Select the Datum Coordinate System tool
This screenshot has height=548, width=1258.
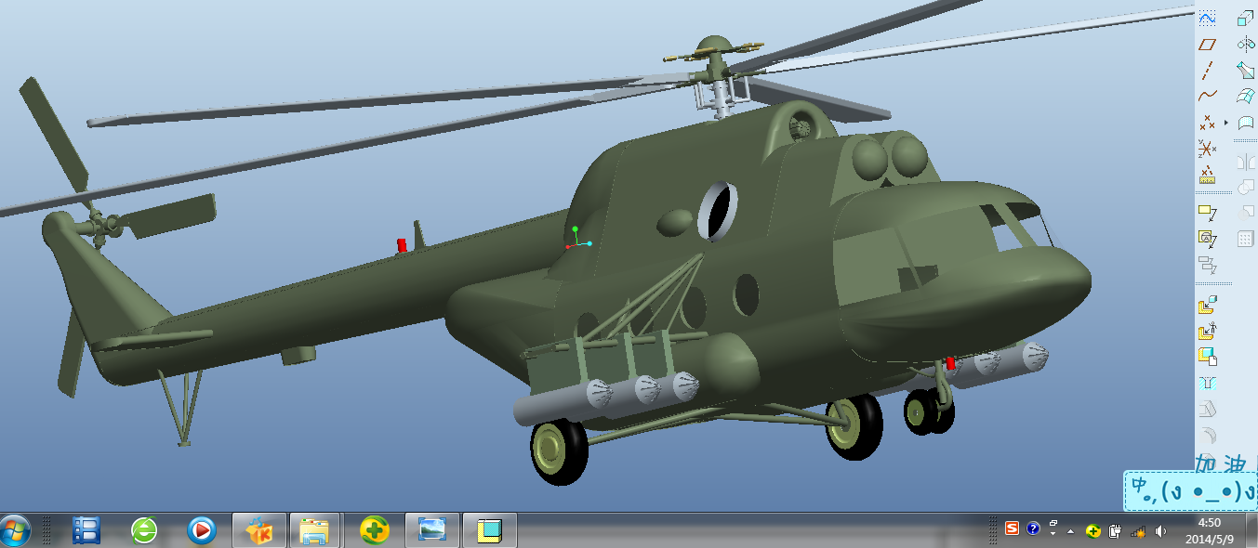(1207, 148)
